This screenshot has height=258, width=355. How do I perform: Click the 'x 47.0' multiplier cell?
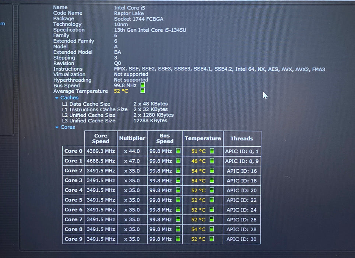pos(132,161)
